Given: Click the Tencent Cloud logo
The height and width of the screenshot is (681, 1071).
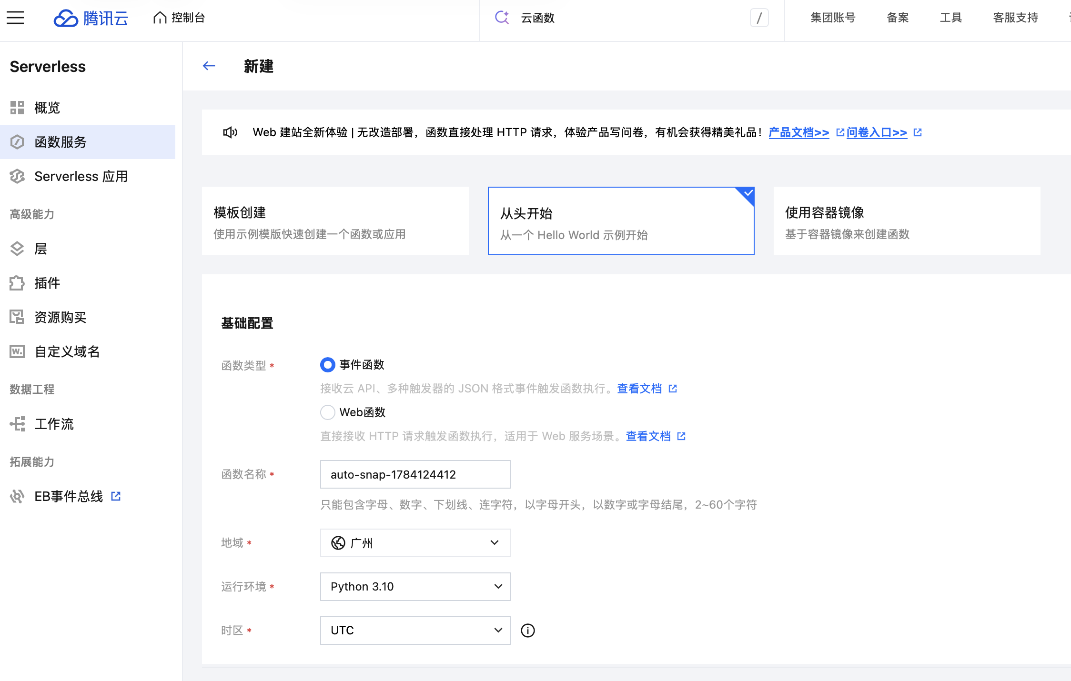Looking at the screenshot, I should click(x=91, y=18).
